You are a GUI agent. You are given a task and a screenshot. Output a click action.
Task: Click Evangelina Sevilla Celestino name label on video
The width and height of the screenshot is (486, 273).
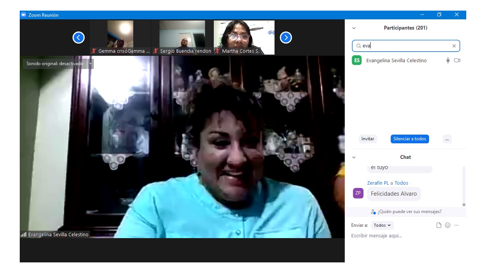coord(58,234)
